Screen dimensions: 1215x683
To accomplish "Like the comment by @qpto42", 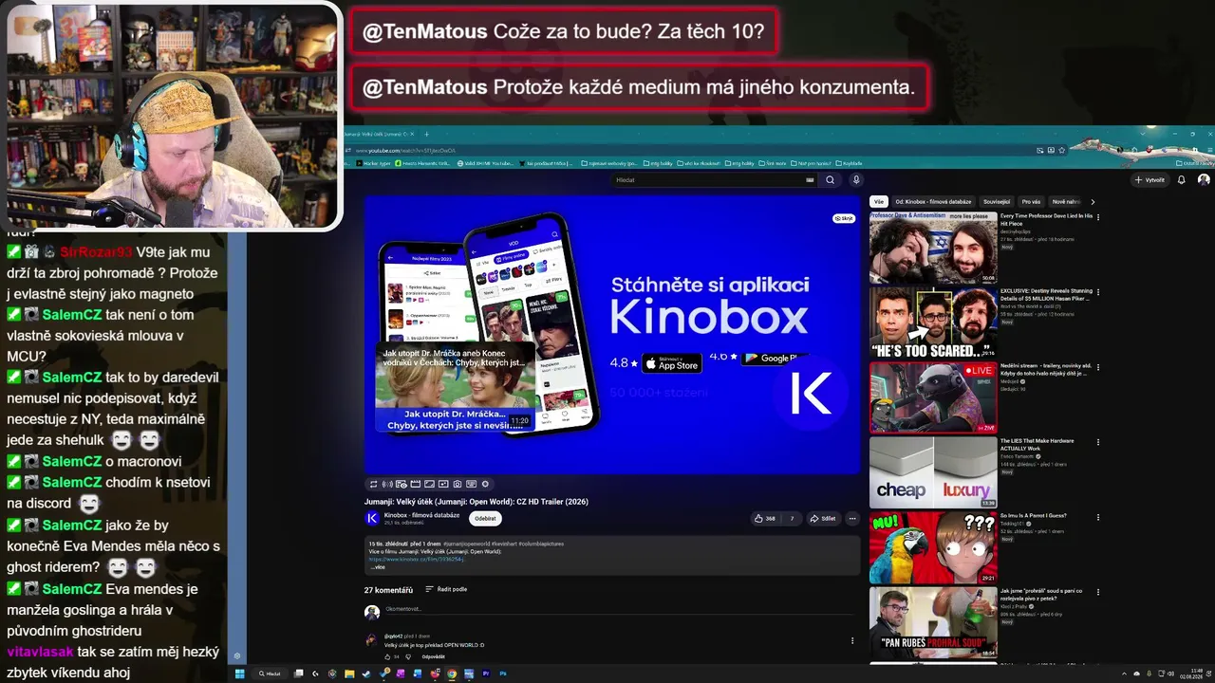I will coord(387,656).
